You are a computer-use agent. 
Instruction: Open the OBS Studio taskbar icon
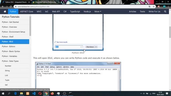pos(64,94)
